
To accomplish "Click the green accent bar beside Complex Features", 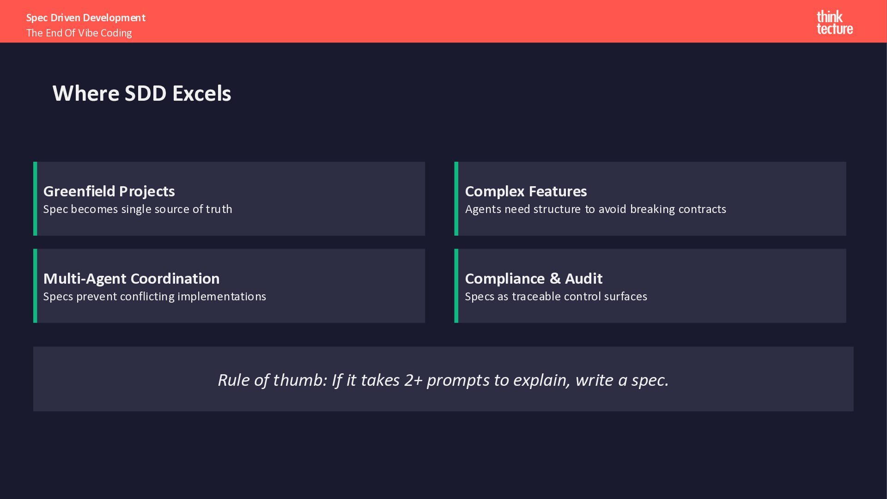I will point(456,199).
